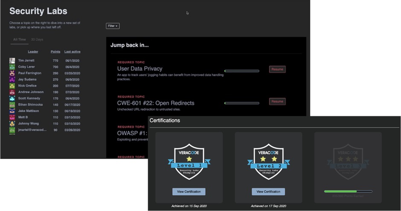Click Jay Sudama's avatar icon
The height and width of the screenshot is (211, 401).
coord(12,79)
